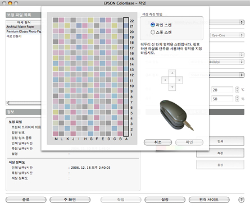Click the humidity stepper arrows next to 50

click(237, 99)
